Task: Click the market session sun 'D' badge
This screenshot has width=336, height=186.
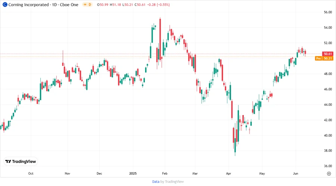Action: (x=87, y=4)
